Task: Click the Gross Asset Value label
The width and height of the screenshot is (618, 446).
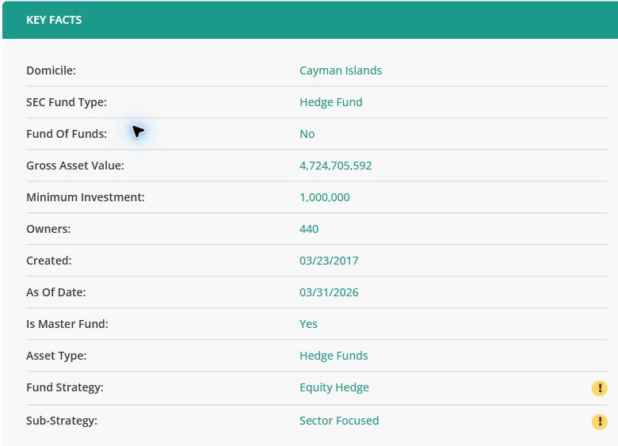Action: pyautogui.click(x=75, y=166)
